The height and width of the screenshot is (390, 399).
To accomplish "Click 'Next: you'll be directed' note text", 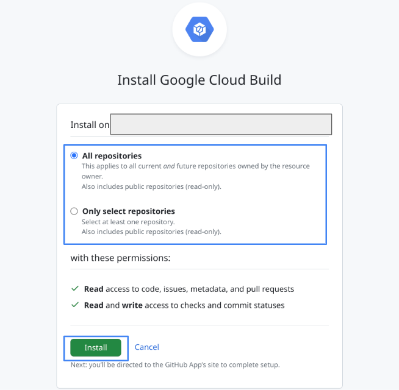I will tap(175, 365).
